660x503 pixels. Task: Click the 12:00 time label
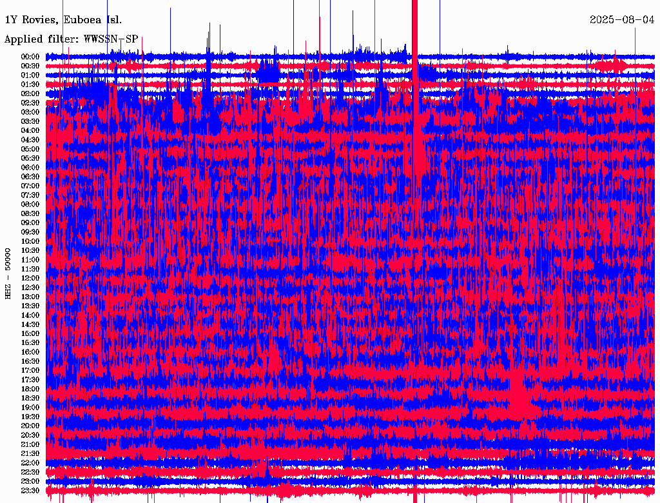(30, 278)
